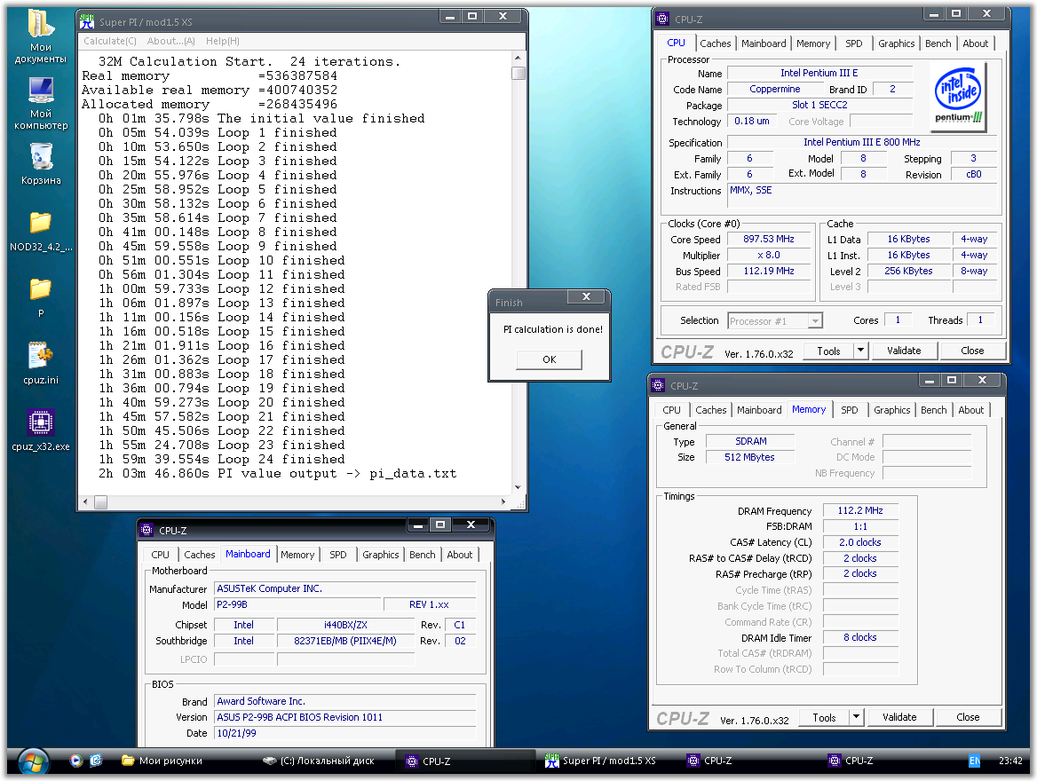Screen dimensions: 1037x781
Task: Click Super PI horizontal scrollbar right arrow
Action: pyautogui.click(x=504, y=502)
